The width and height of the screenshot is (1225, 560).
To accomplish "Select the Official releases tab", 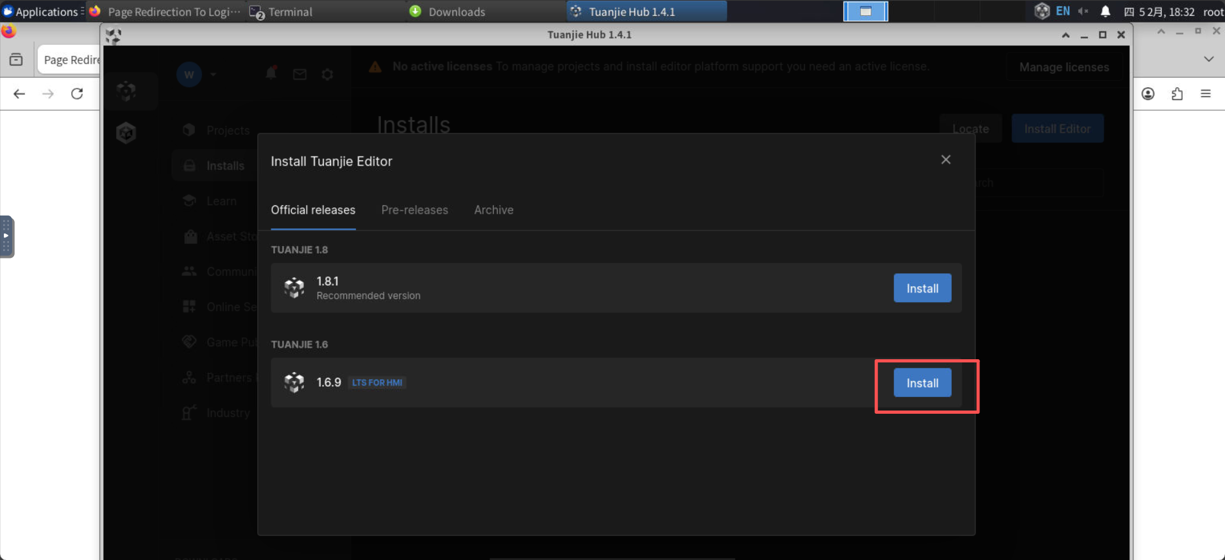I will [313, 210].
